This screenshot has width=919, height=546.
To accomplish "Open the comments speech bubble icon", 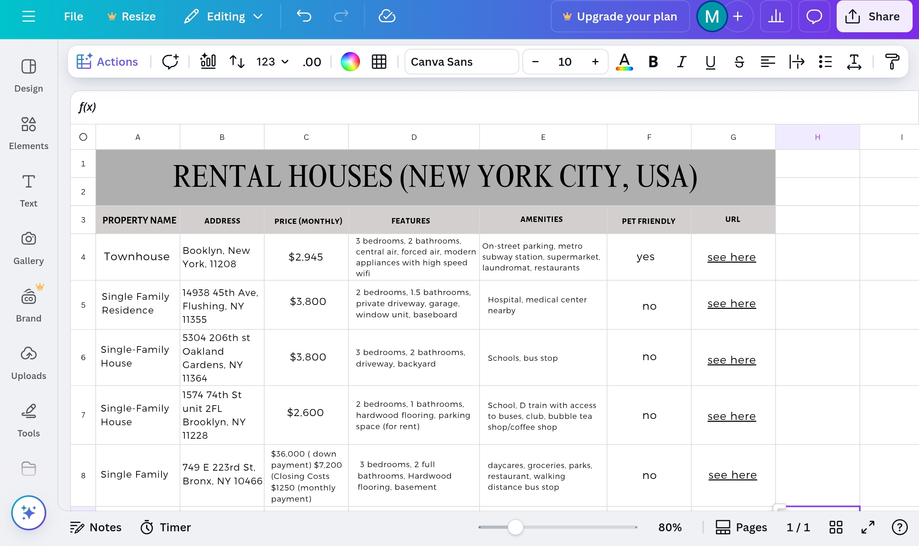I will coord(814,16).
